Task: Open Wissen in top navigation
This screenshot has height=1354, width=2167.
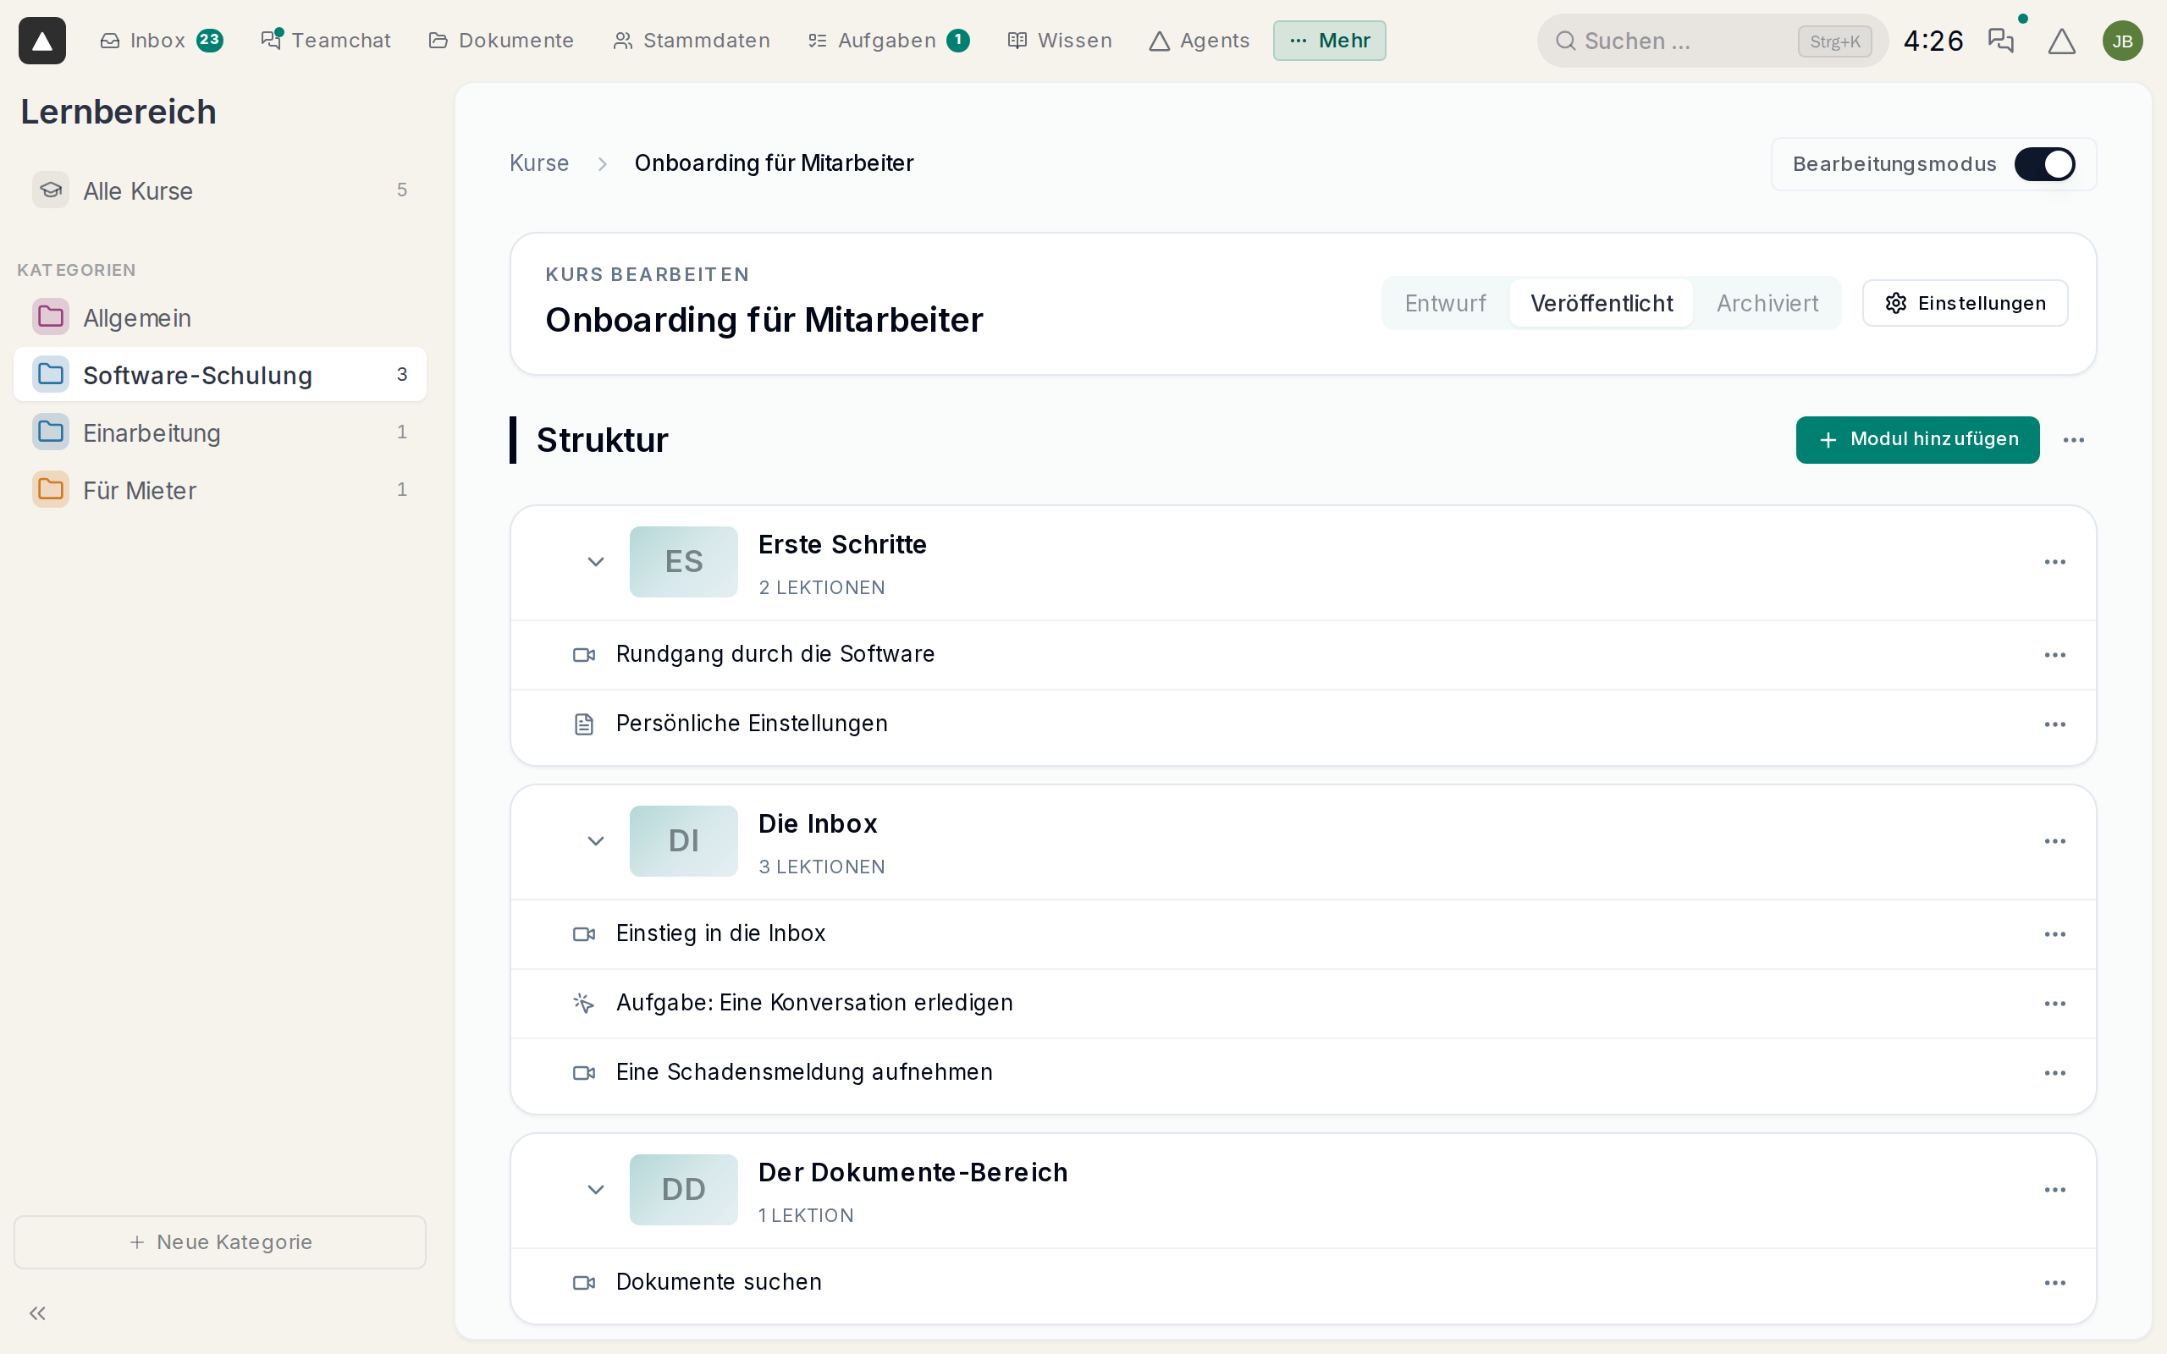Action: tap(1059, 41)
